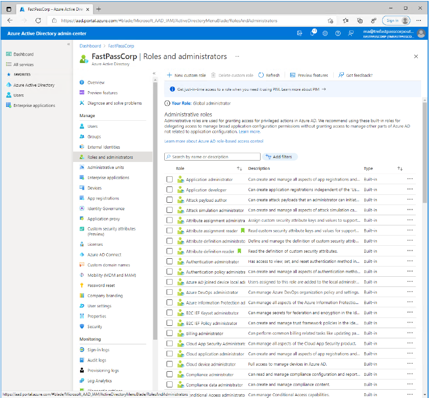Open the notifications bell icon

tap(313, 33)
